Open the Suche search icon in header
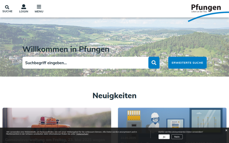 pyautogui.click(x=7, y=9)
